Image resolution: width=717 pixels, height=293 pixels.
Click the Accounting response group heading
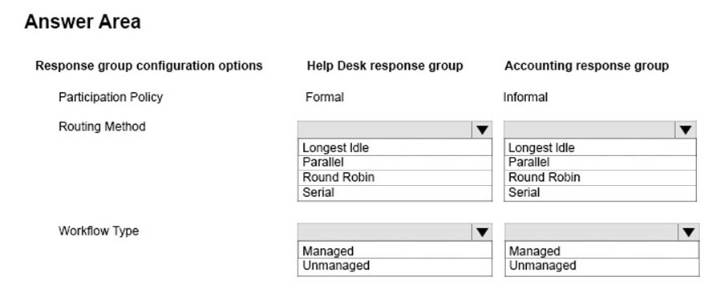587,66
